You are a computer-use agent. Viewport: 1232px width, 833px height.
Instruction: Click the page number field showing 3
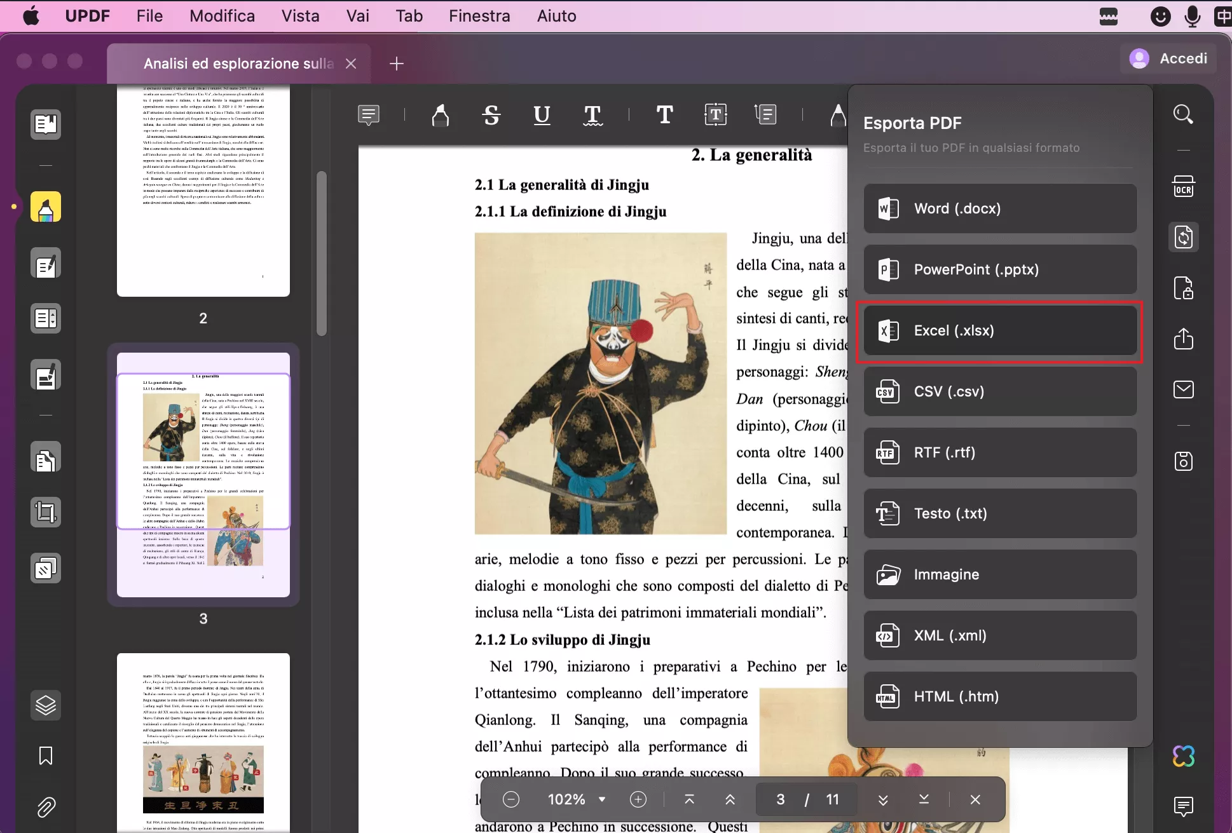pyautogui.click(x=781, y=799)
